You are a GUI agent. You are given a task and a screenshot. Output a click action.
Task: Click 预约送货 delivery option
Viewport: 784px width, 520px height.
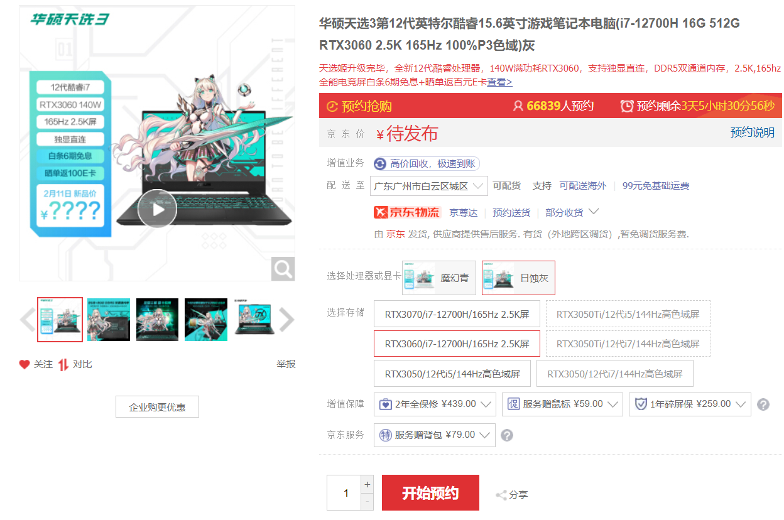click(x=511, y=213)
